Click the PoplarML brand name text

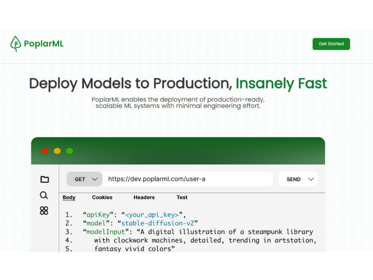pyautogui.click(x=44, y=44)
